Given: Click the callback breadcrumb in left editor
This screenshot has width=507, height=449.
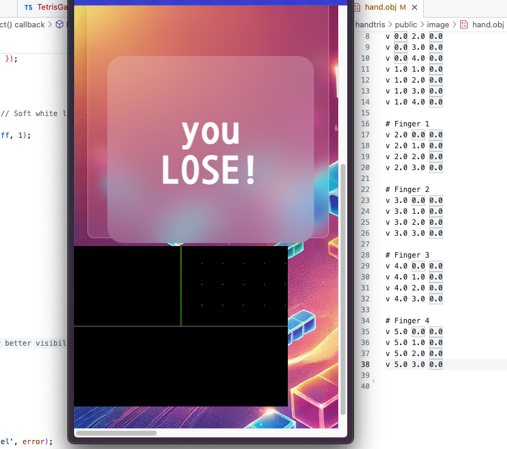Looking at the screenshot, I should pyautogui.click(x=29, y=24).
